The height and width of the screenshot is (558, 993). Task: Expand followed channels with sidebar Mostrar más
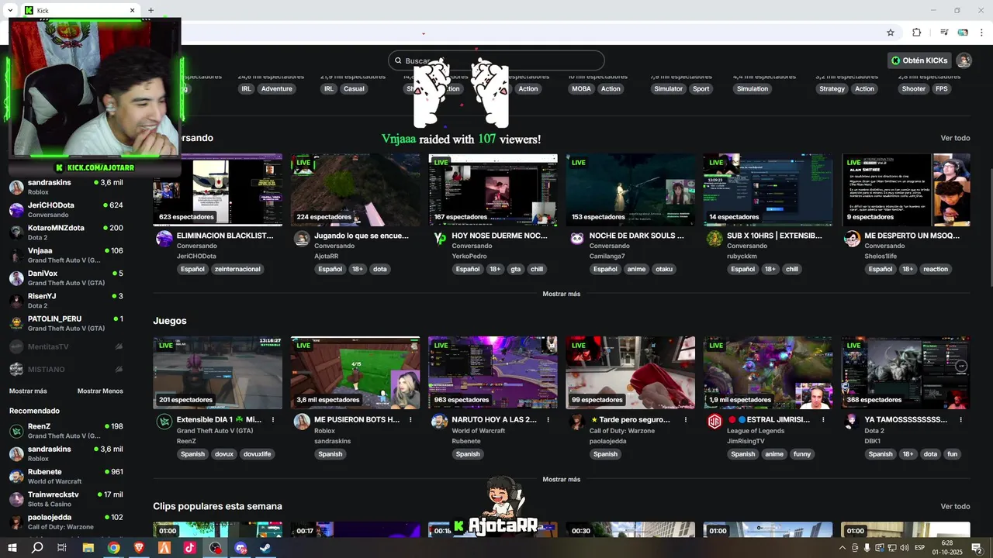point(28,391)
